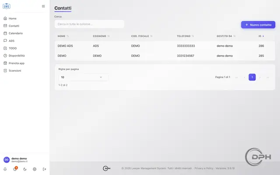Click the ADS chat bubble icon

pos(5,41)
